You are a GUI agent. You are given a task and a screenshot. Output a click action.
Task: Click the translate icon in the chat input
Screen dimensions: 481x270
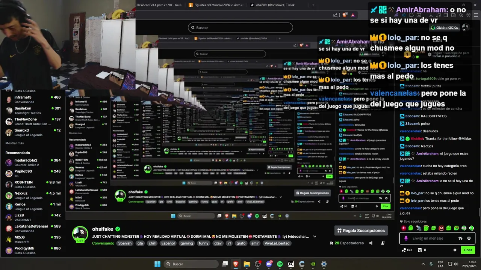point(460,238)
